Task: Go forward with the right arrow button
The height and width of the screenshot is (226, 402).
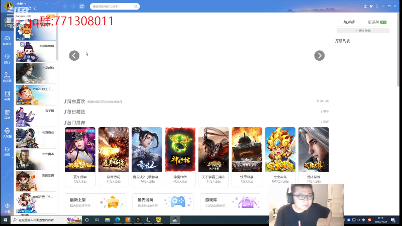Action: pos(73,7)
